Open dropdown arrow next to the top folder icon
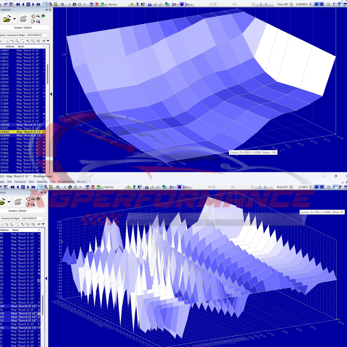This screenshot has height=347, width=347. pyautogui.click(x=14, y=19)
